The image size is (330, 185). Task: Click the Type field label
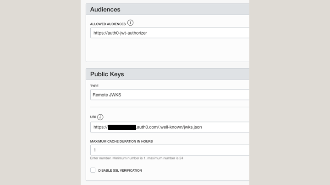pos(94,86)
